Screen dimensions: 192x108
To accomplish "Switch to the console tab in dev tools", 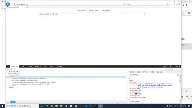I will (23, 67).
